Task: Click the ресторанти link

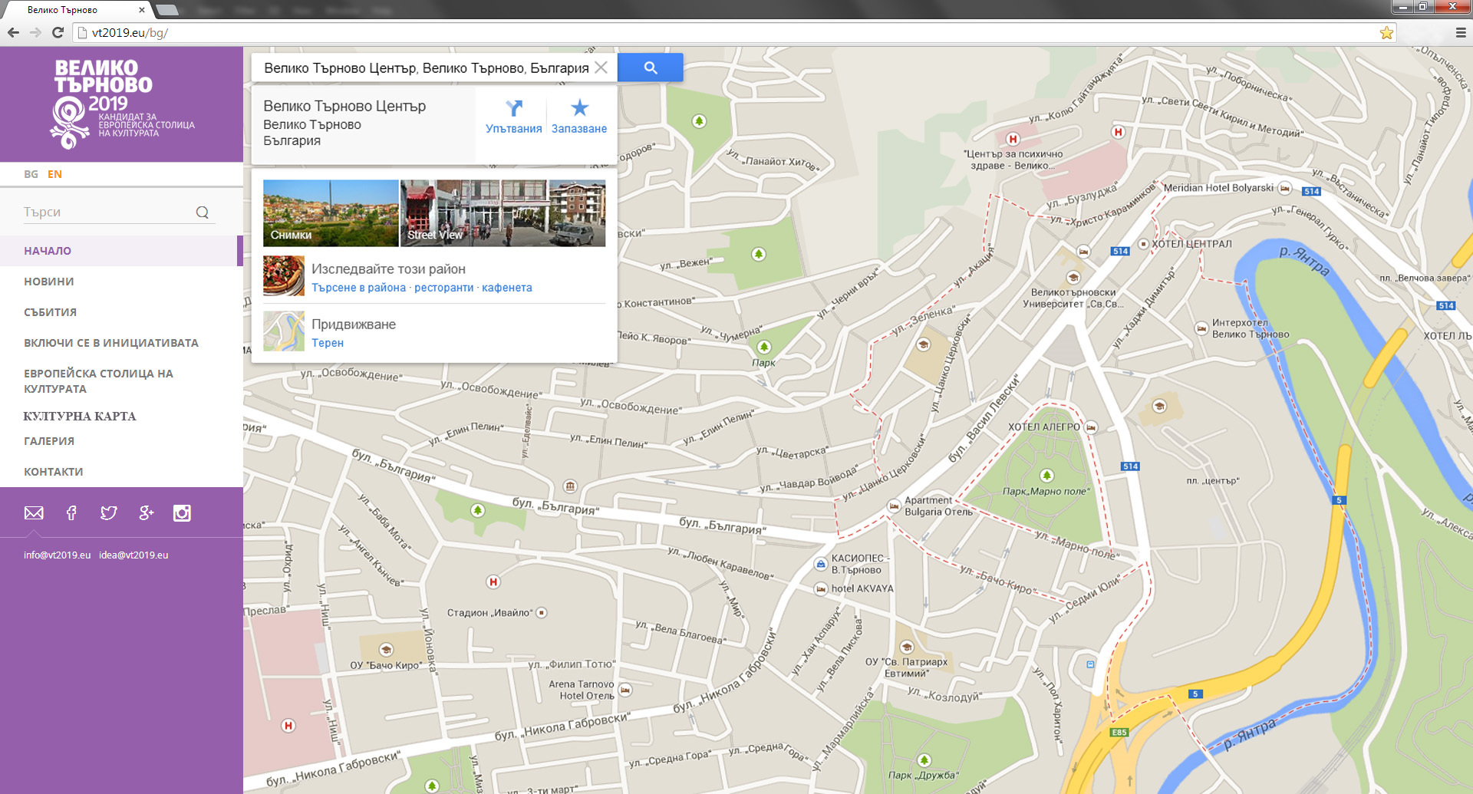Action: click(443, 288)
